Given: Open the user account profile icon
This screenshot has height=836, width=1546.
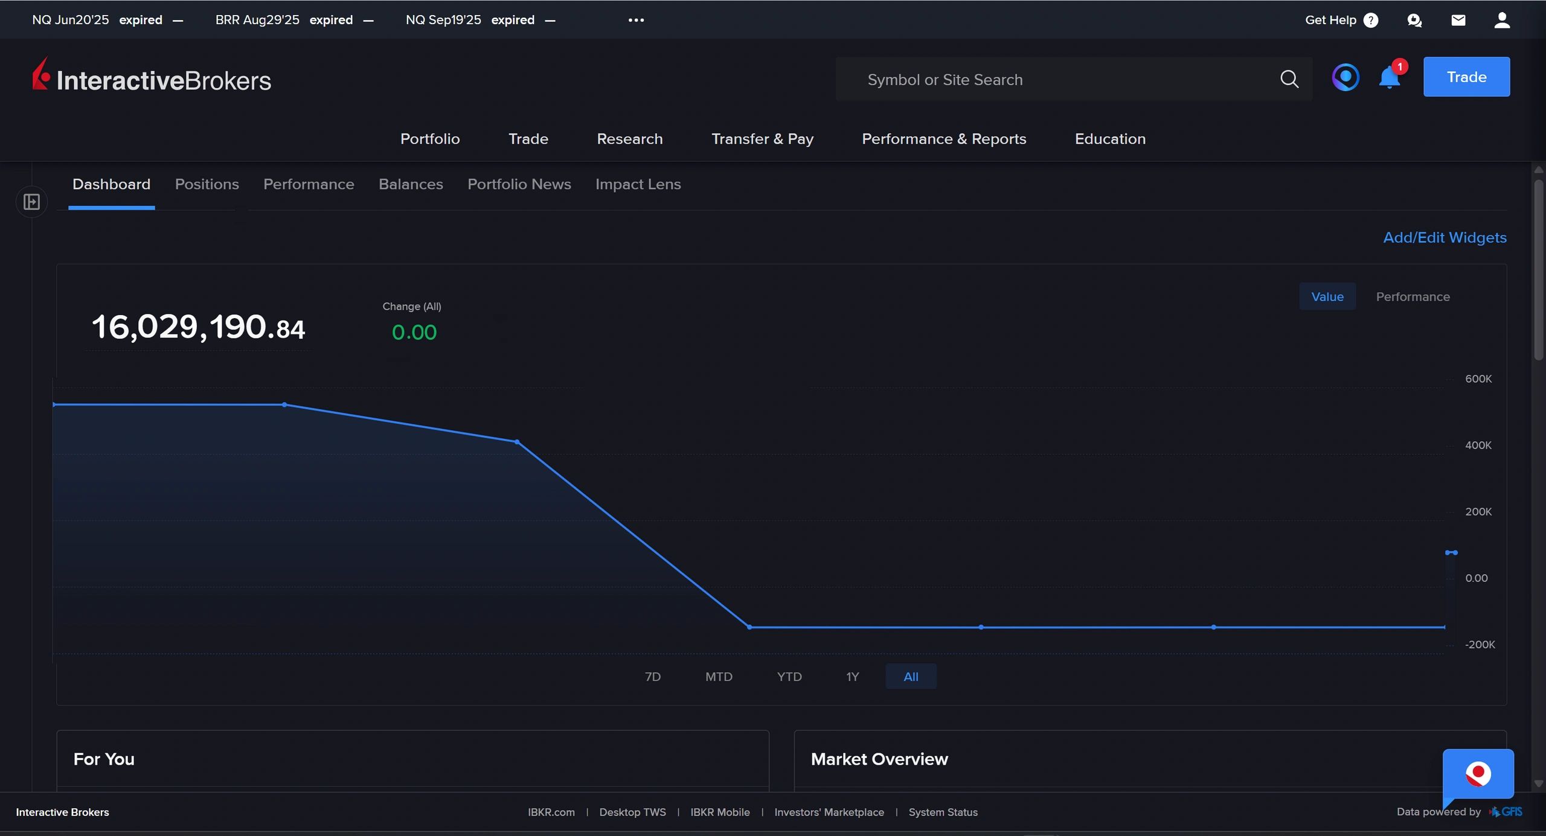Looking at the screenshot, I should tap(1501, 21).
